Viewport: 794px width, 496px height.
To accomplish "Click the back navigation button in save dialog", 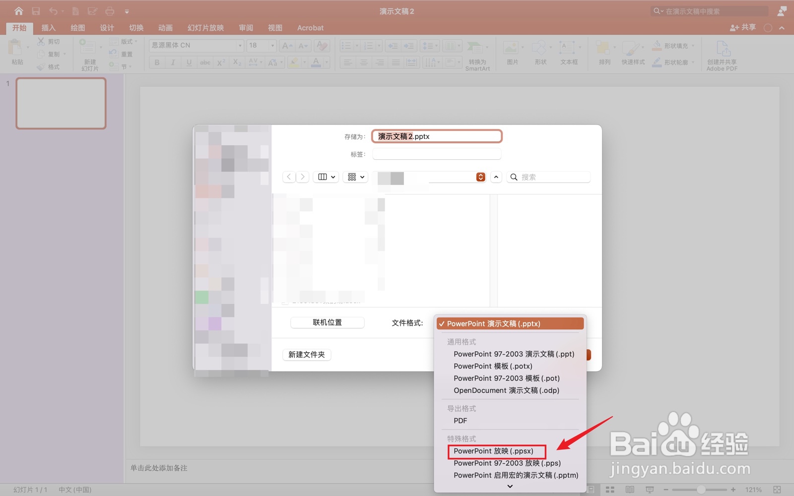I will 289,177.
